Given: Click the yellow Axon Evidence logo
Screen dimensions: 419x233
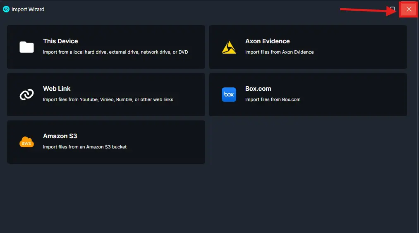Looking at the screenshot, I should click(229, 47).
